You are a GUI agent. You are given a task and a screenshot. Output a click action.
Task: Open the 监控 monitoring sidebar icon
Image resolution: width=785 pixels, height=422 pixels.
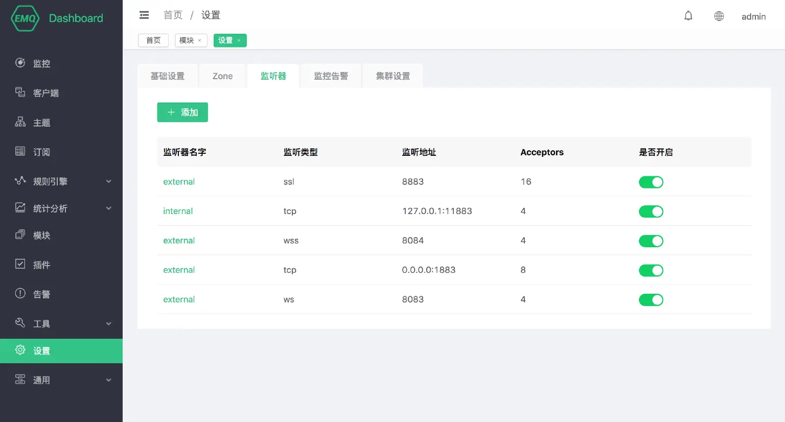20,63
